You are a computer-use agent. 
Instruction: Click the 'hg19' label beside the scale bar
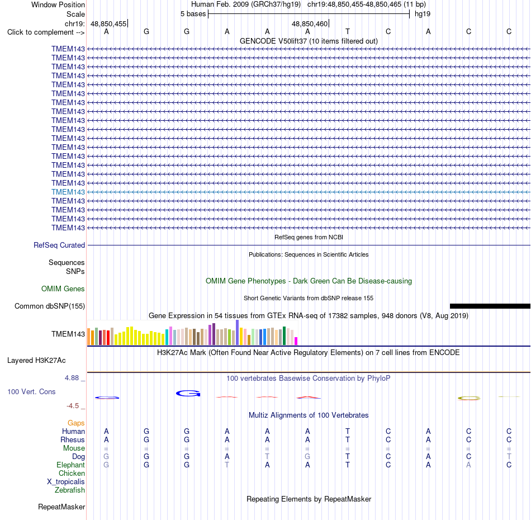coord(423,14)
